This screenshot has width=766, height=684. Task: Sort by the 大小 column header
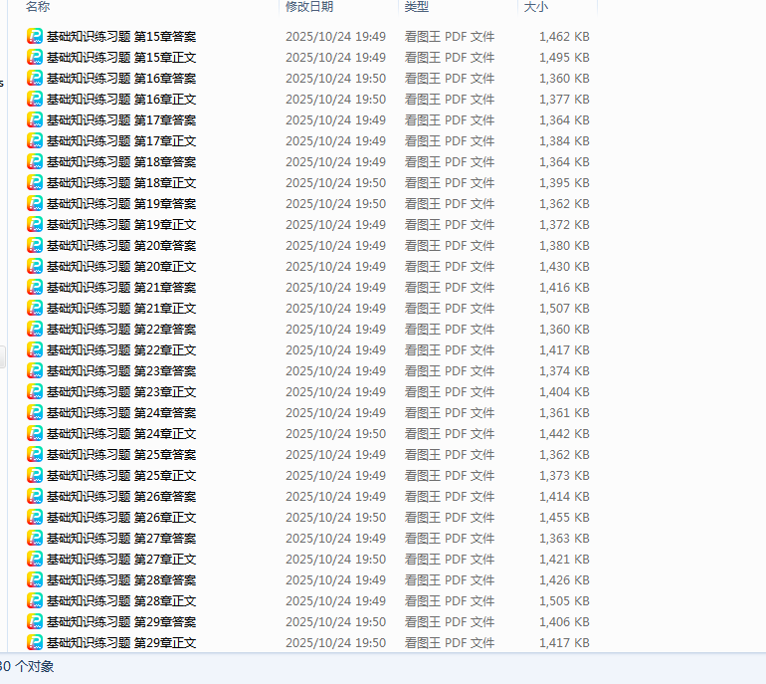coord(535,7)
